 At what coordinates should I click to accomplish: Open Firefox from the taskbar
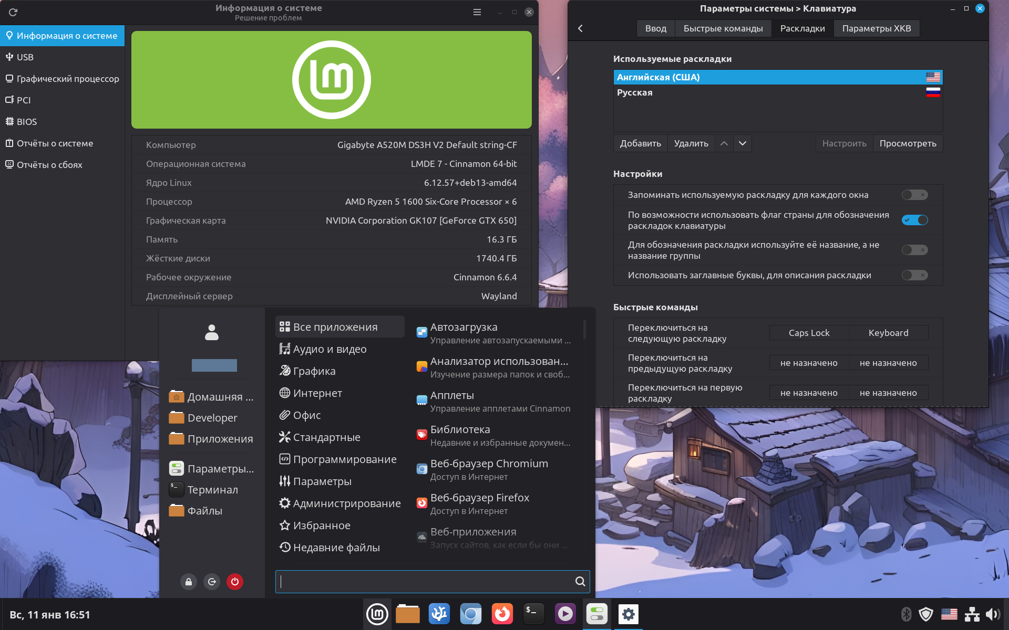click(502, 614)
